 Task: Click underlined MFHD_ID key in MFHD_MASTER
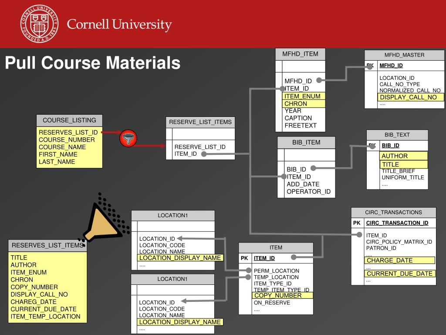pyautogui.click(x=391, y=65)
